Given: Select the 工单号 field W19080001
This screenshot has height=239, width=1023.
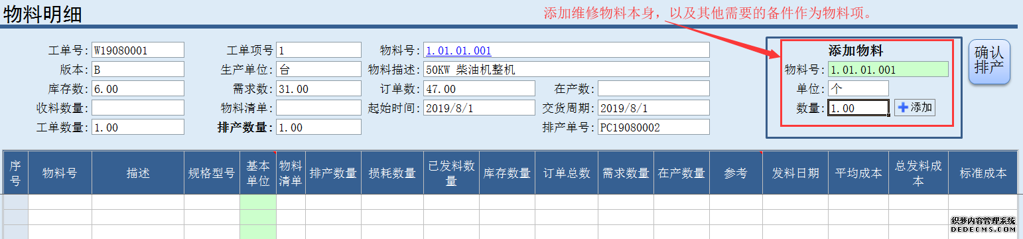Looking at the screenshot, I should pos(138,50).
